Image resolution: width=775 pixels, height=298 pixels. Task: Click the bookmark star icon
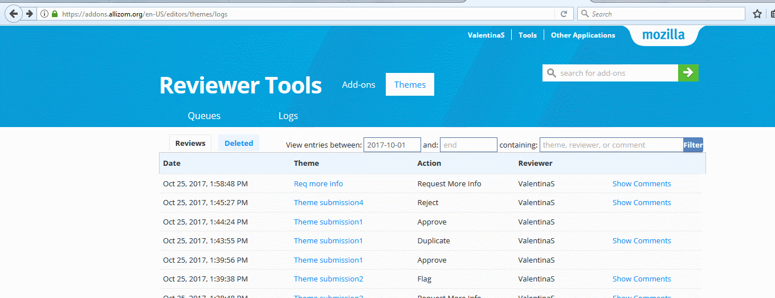[757, 14]
